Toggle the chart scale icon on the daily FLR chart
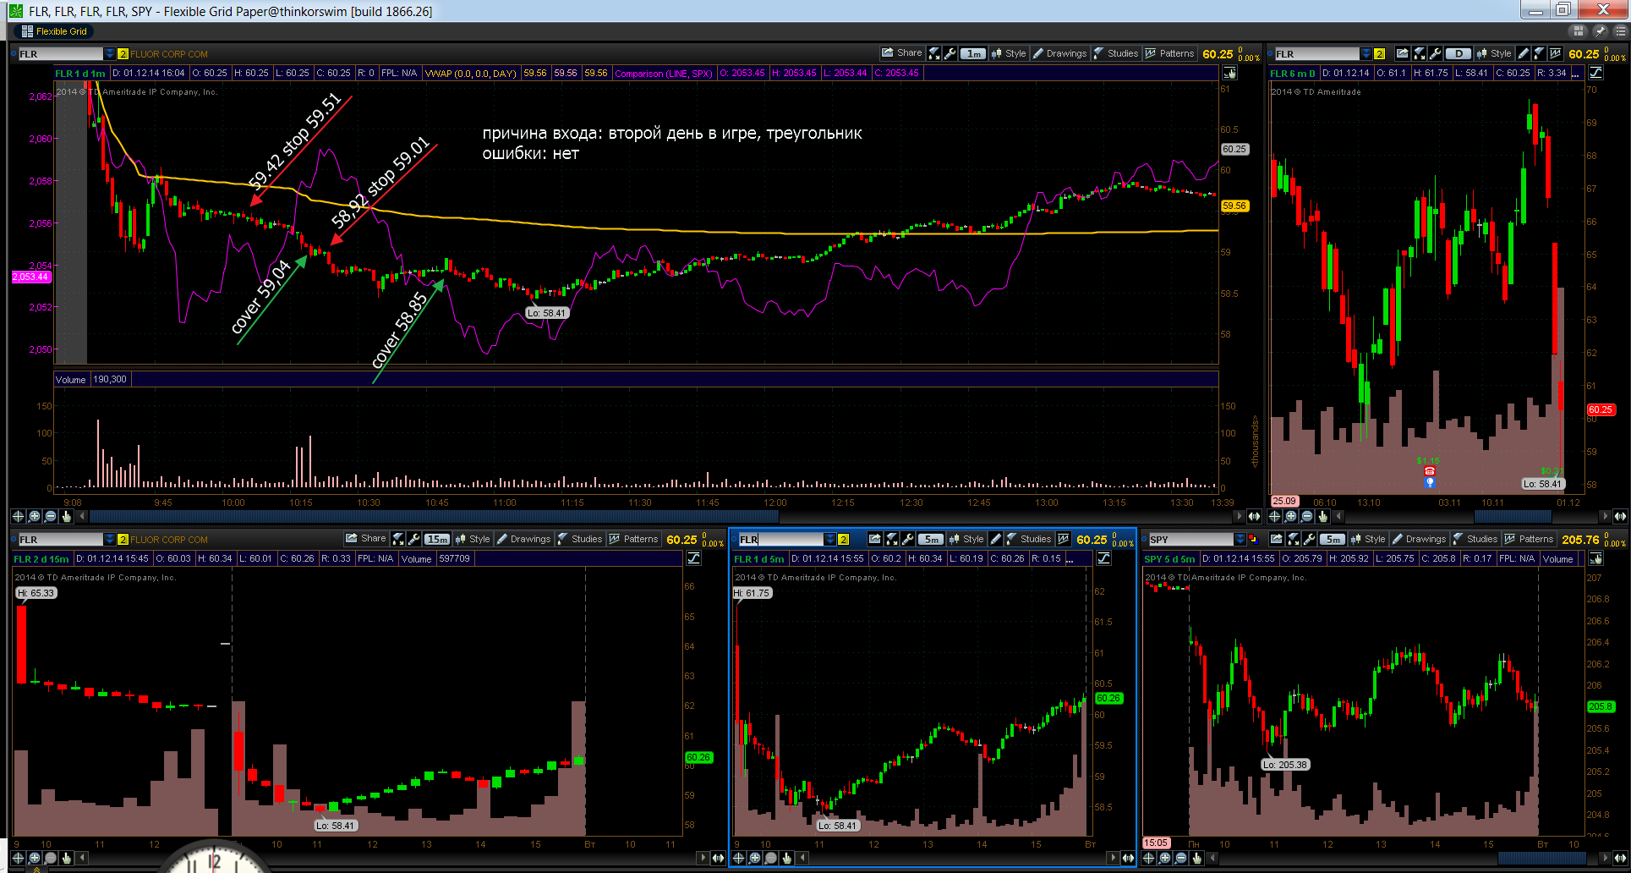Viewport: 1631px width, 873px height. click(x=1595, y=73)
